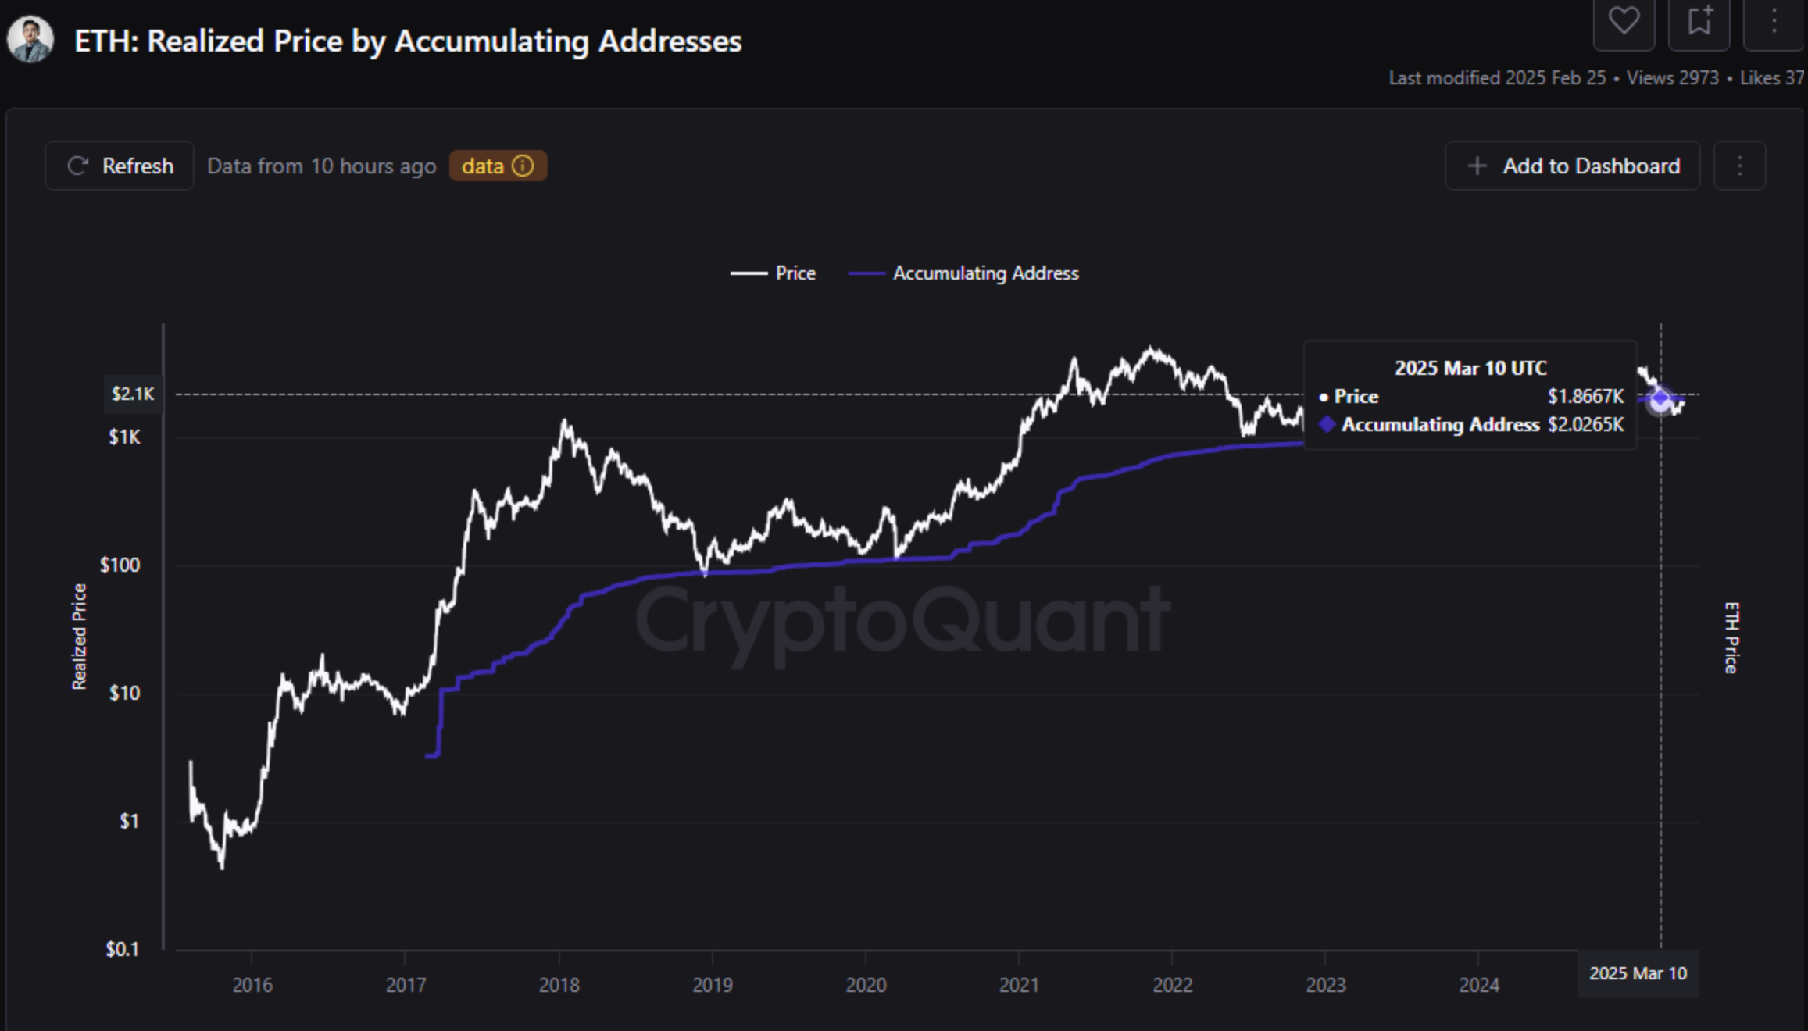Click the heart like icon
Viewport: 1808px width, 1031px height.
coord(1624,21)
